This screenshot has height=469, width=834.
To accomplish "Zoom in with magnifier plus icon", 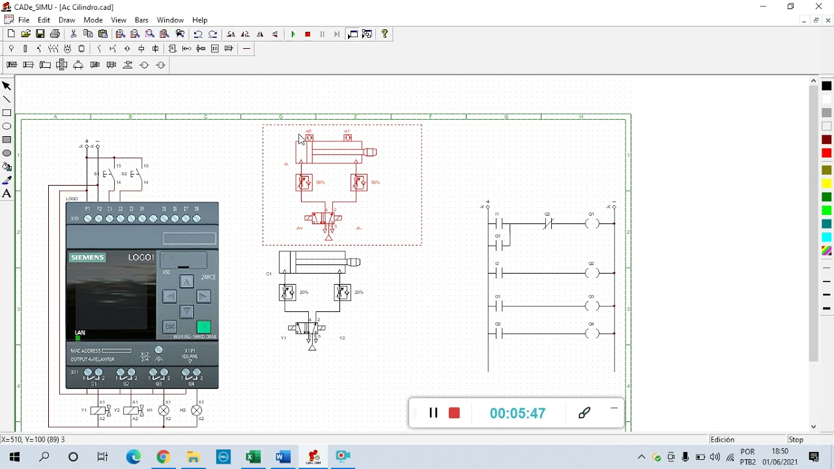I will tap(121, 34).
